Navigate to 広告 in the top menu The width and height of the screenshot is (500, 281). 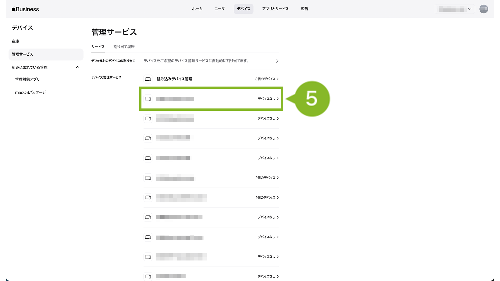point(304,9)
